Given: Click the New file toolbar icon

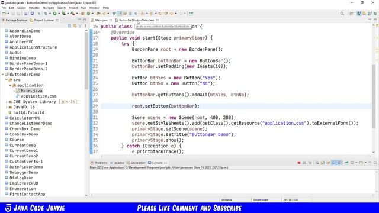Looking at the screenshot, I should 4,14.
